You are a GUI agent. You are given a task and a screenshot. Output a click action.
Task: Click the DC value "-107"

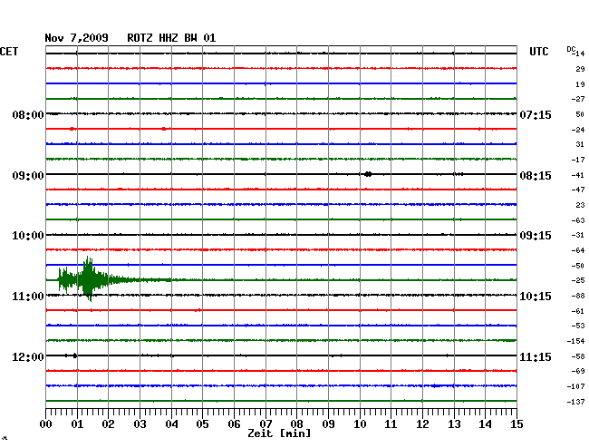(x=575, y=386)
